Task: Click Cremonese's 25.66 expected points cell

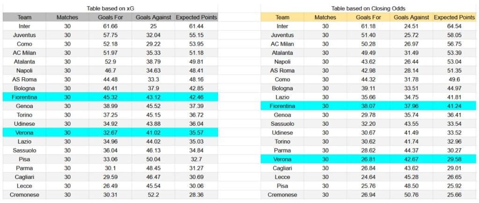Action: [x=454, y=195]
